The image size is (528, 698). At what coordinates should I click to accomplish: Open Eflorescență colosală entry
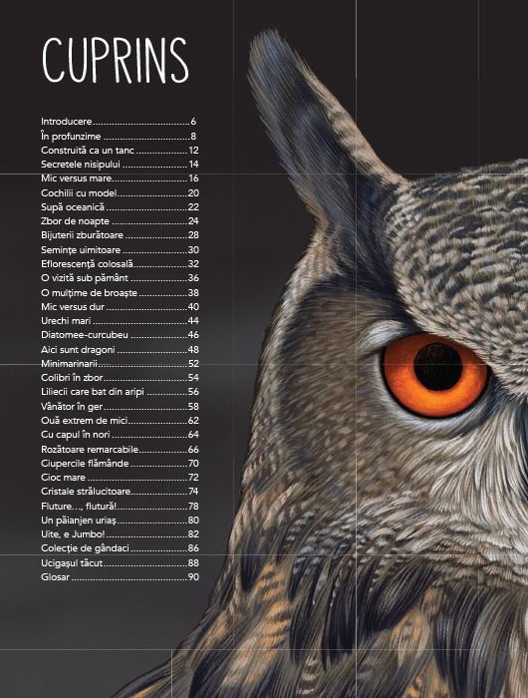(120, 264)
